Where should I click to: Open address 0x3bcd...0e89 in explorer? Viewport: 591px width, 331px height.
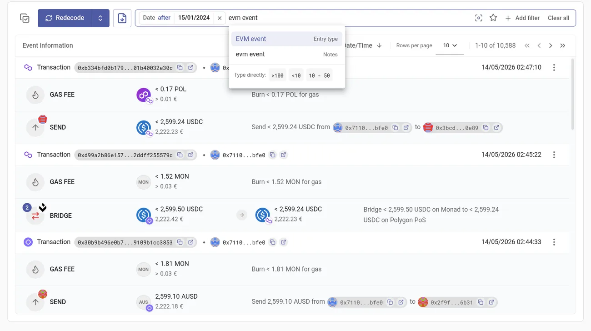point(496,128)
